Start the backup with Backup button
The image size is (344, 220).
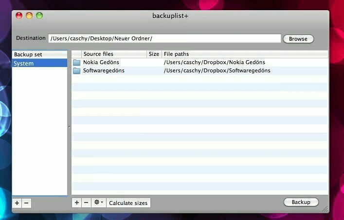pyautogui.click(x=301, y=202)
